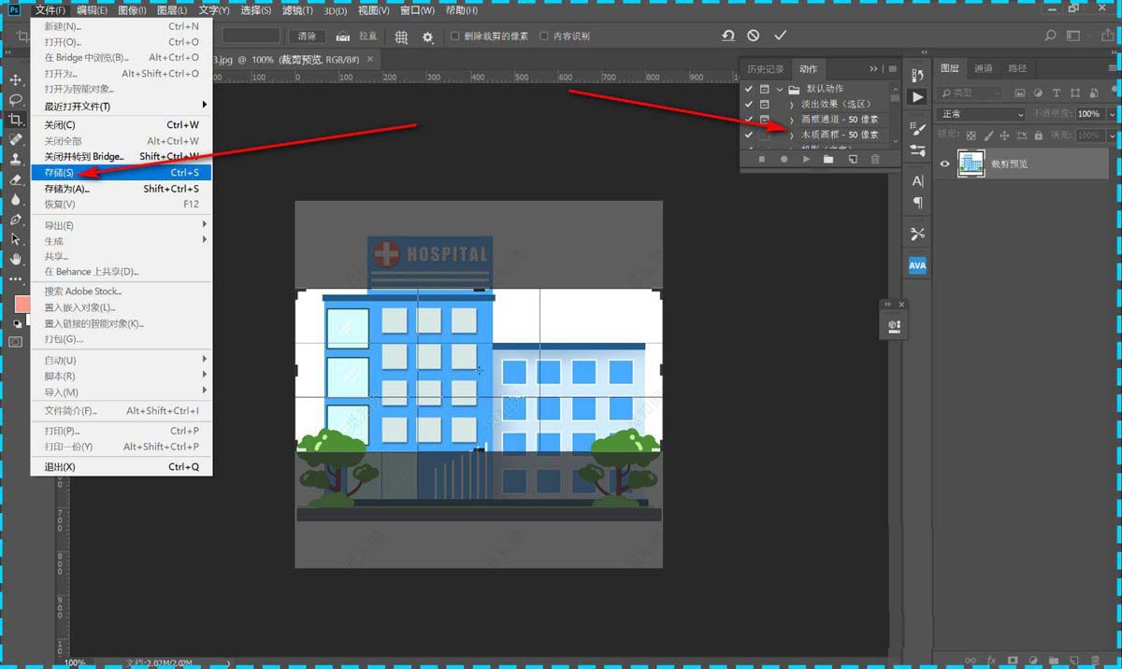Create new action page icon
Viewport: 1122px width, 669px height.
[x=852, y=160]
